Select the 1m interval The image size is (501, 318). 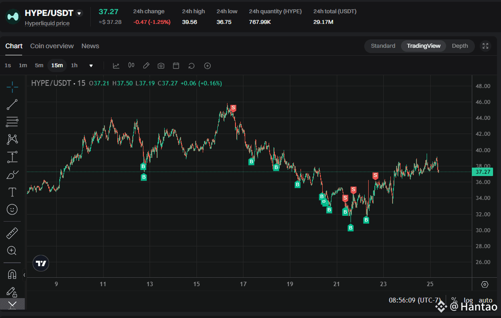coord(23,65)
